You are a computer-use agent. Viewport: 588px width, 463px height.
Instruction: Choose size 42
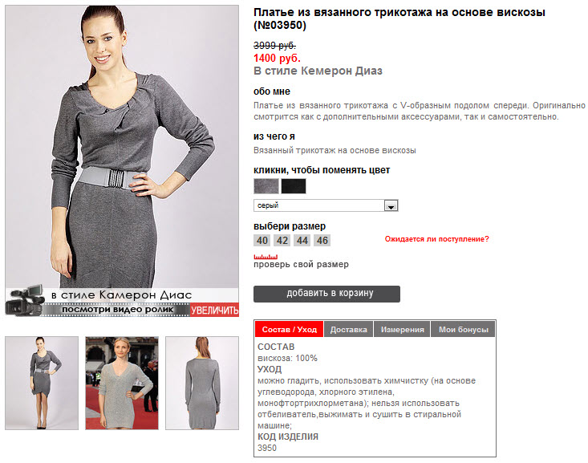pos(282,241)
